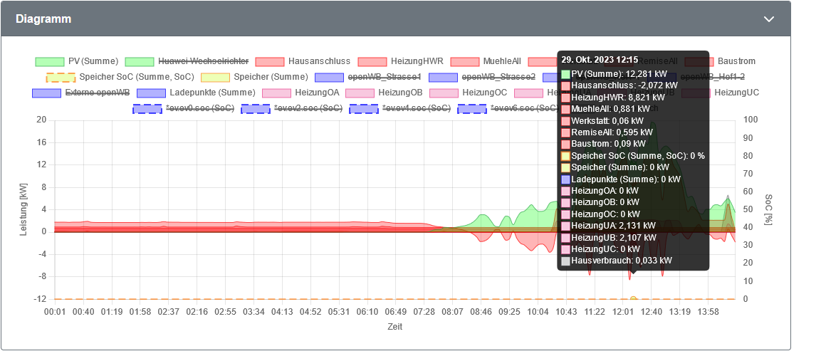Click the 10:04 time axis label
The height and width of the screenshot is (361, 826).
pos(538,312)
